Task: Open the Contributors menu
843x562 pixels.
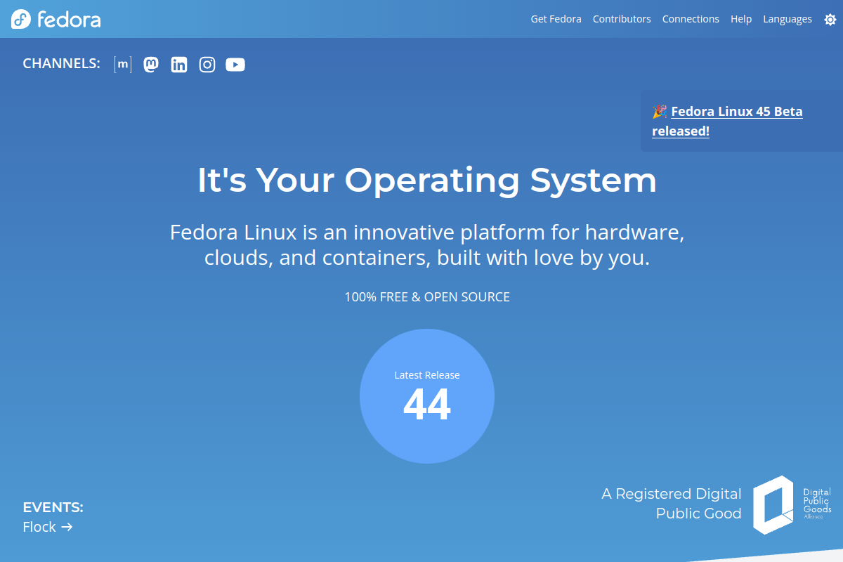Action: (622, 19)
